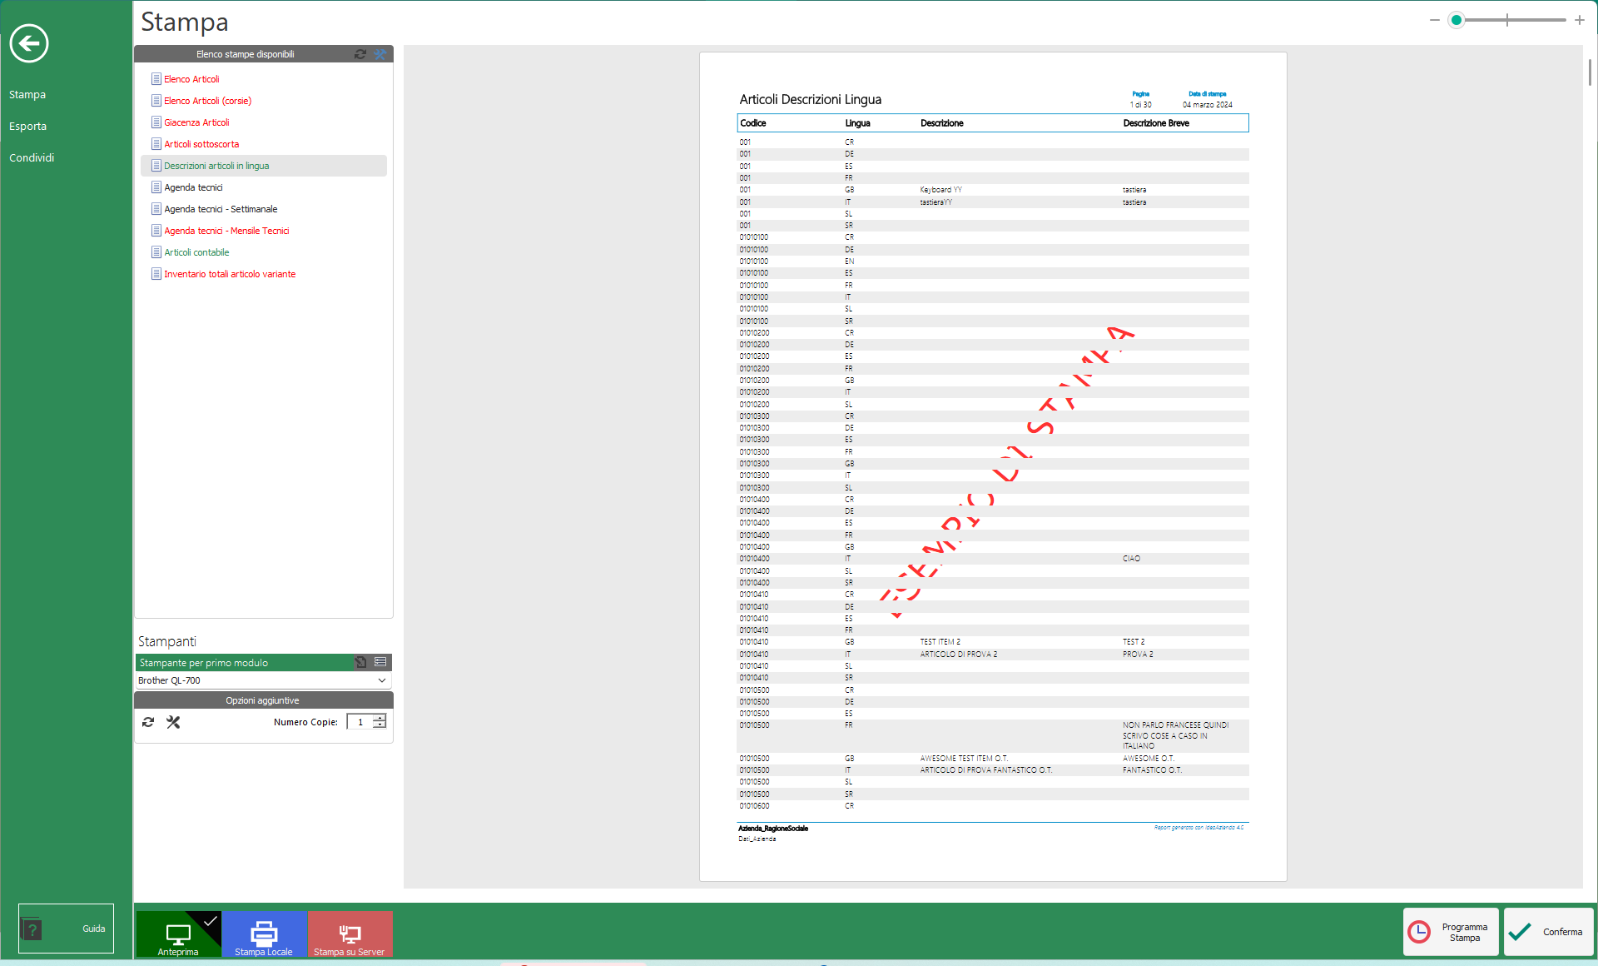Refresh the available prints list
1598x966 pixels.
[x=360, y=54]
